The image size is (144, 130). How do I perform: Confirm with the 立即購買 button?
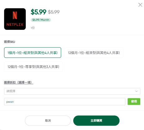pyautogui.click(x=96, y=120)
